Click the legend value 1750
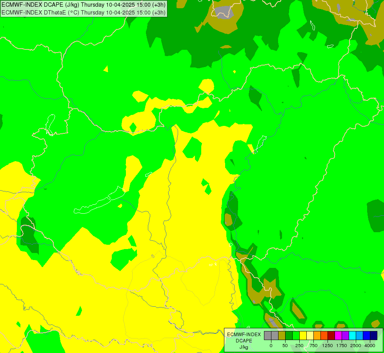Viewport: 384px width, 353px height. coord(342,346)
